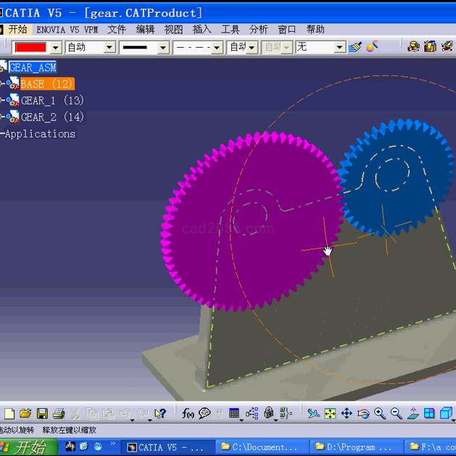Click the New document icon
The width and height of the screenshot is (456, 456).
(9, 413)
